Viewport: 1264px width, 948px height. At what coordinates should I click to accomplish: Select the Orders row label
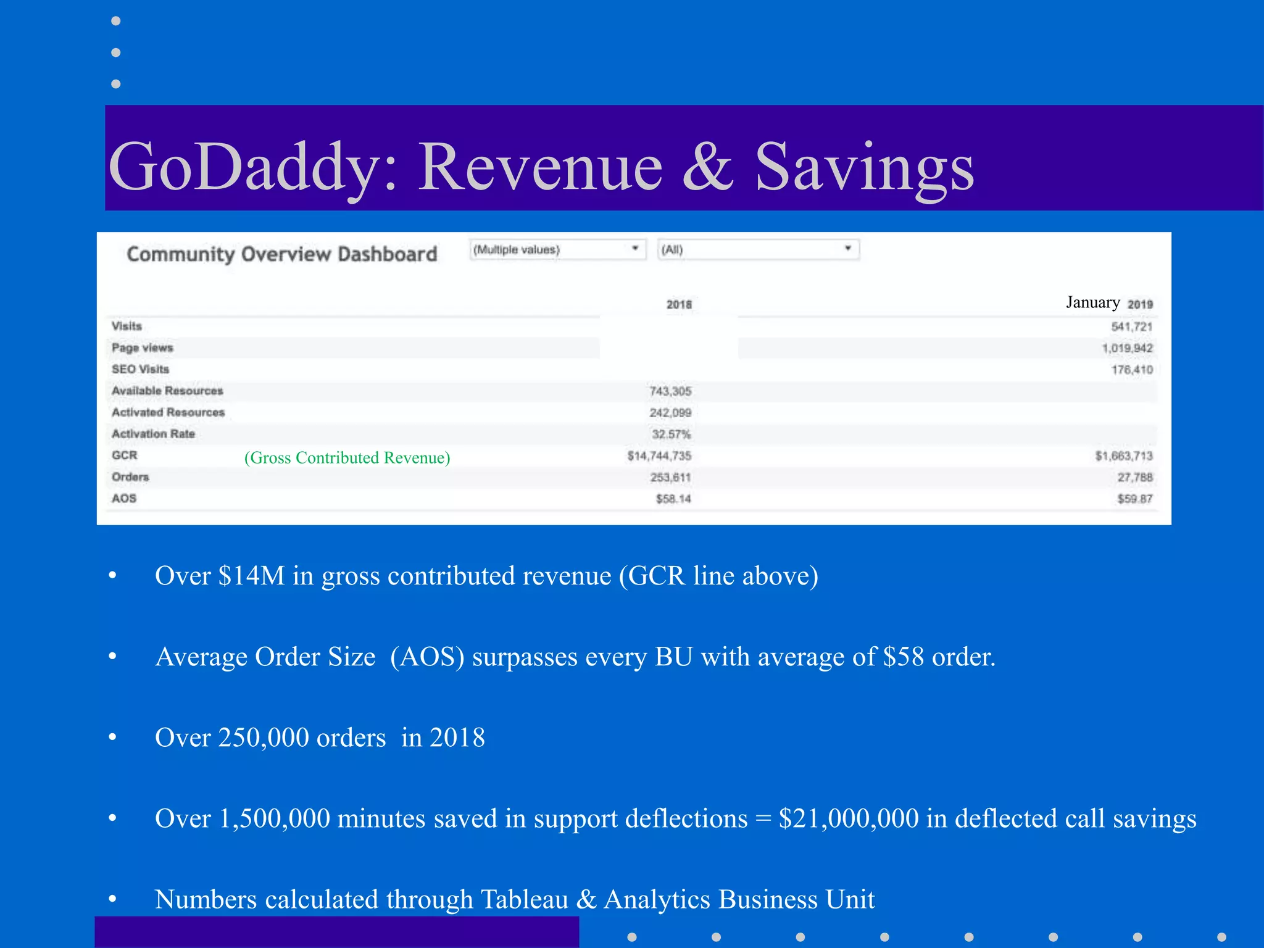pos(130,477)
